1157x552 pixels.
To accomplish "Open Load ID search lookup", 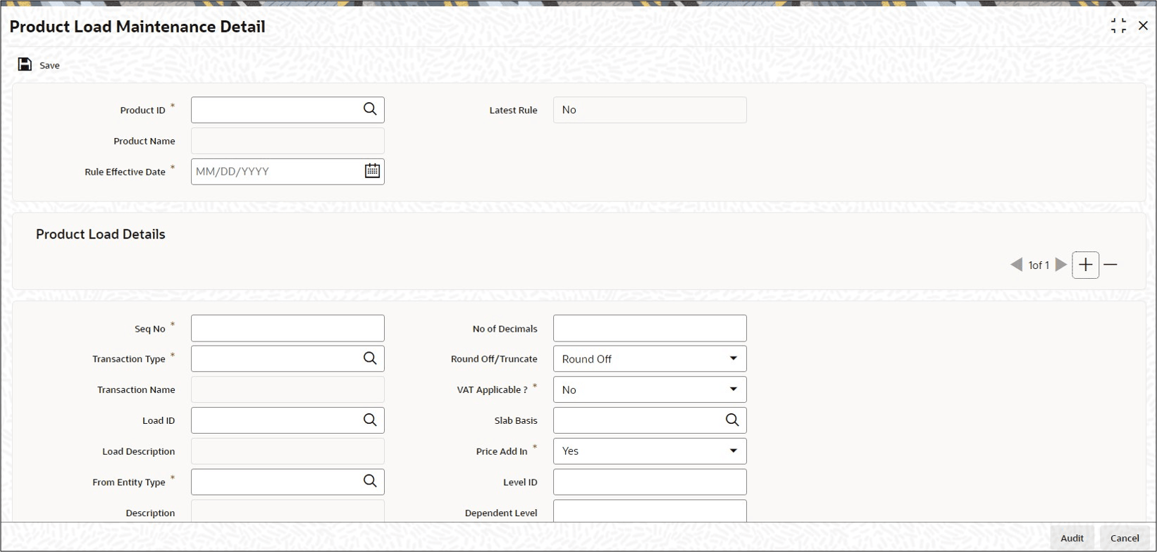I will coord(370,420).
